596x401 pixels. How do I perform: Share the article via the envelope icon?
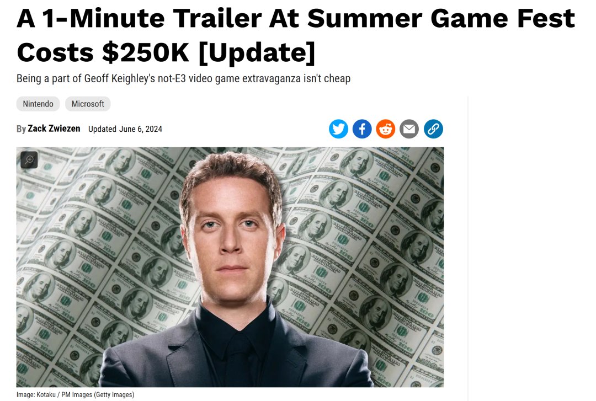(409, 129)
